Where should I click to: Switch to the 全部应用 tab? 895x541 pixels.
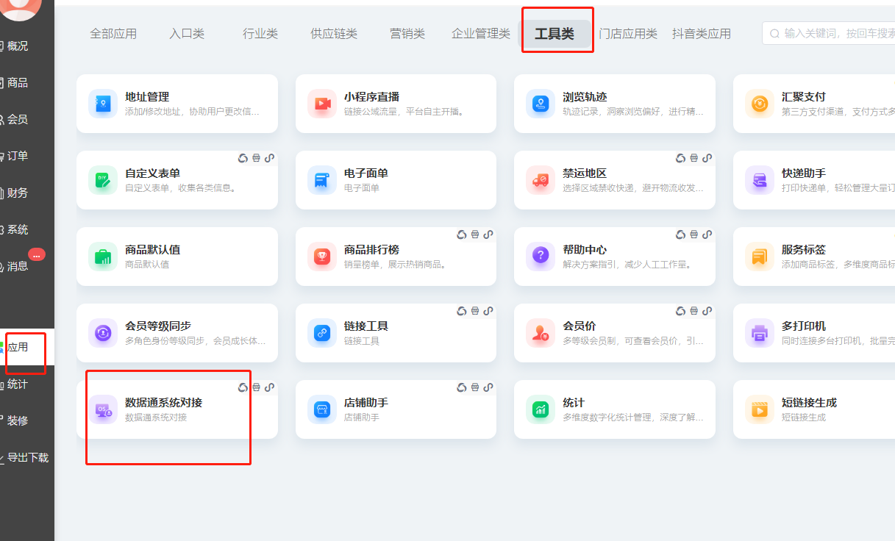coord(113,34)
